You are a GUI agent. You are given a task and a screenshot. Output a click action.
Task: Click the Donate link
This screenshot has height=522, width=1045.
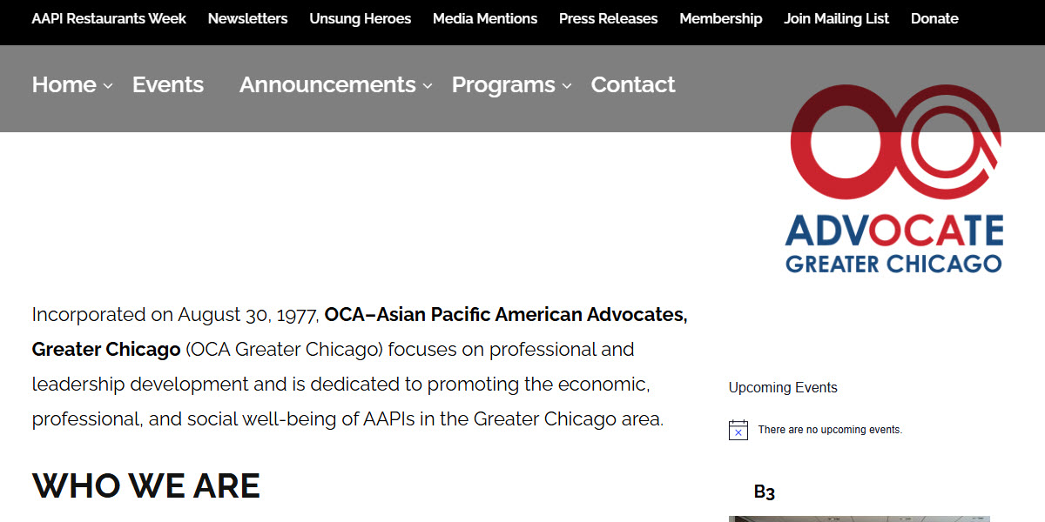coord(934,18)
